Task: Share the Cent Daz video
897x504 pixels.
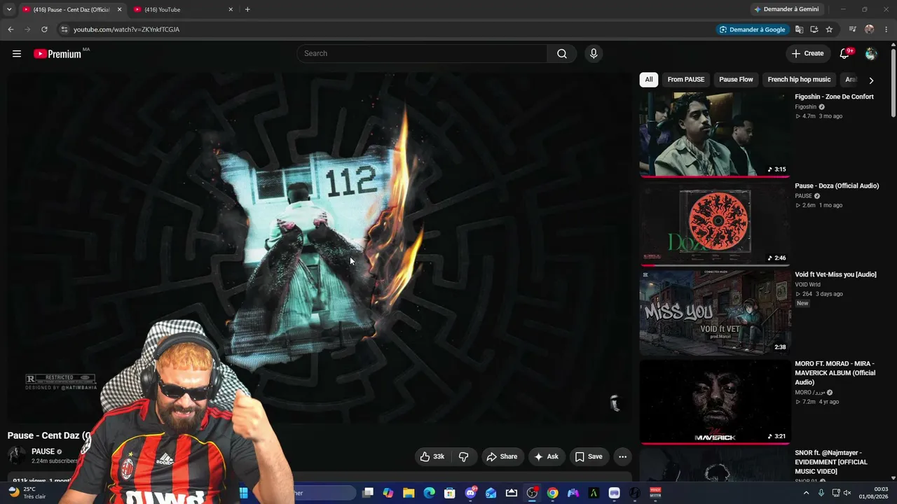Action: (502, 456)
